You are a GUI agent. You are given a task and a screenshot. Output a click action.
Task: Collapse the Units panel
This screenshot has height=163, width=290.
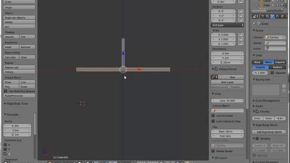pyautogui.click(x=254, y=55)
